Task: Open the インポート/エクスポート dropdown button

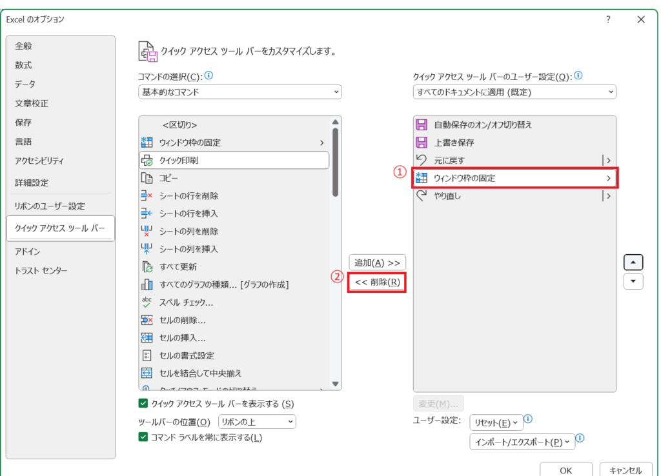Action: [522, 442]
